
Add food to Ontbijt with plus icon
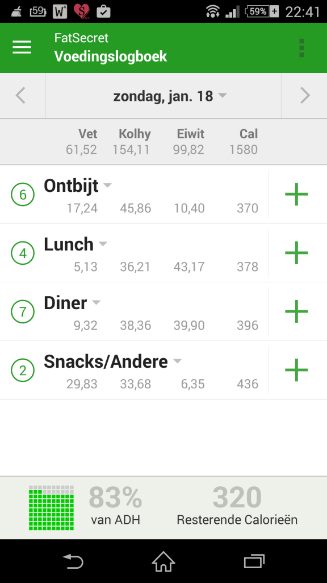(x=296, y=194)
